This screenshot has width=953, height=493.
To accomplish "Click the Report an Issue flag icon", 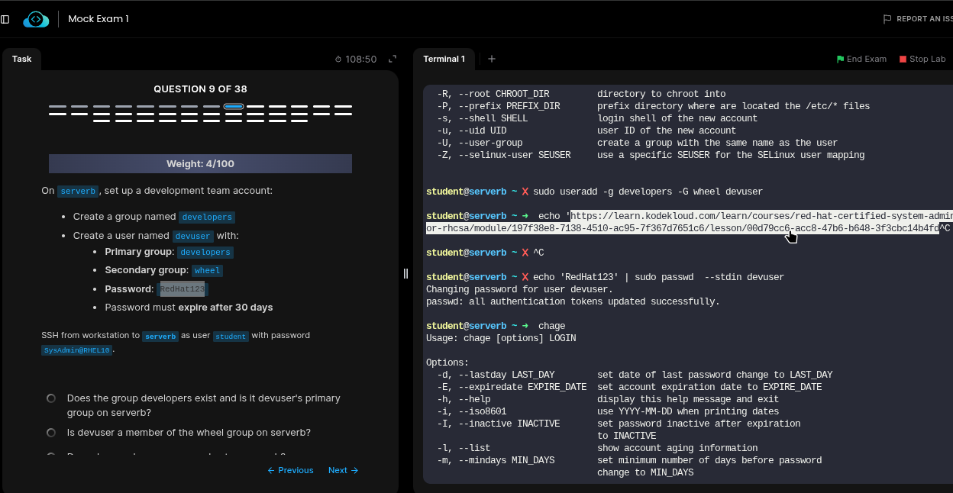I will point(887,19).
